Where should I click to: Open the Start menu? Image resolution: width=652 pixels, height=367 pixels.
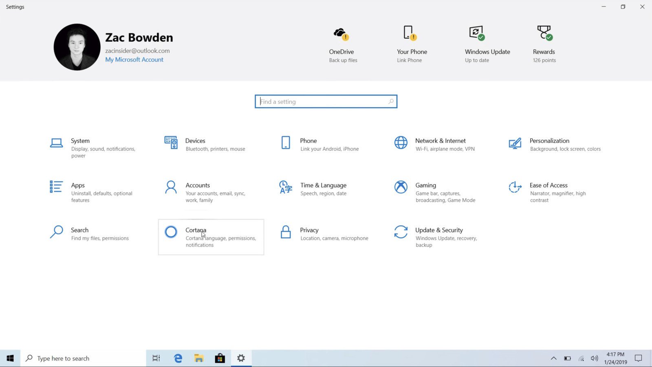click(x=10, y=358)
